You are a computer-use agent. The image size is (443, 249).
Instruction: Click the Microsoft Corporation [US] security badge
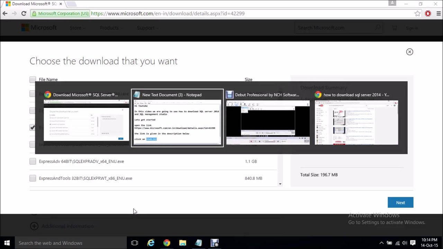point(60,13)
